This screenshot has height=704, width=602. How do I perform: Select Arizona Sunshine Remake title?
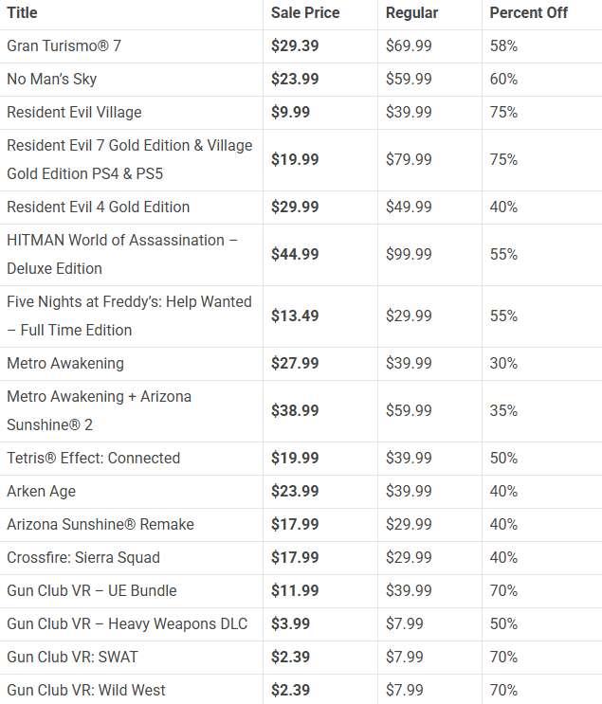[100, 524]
